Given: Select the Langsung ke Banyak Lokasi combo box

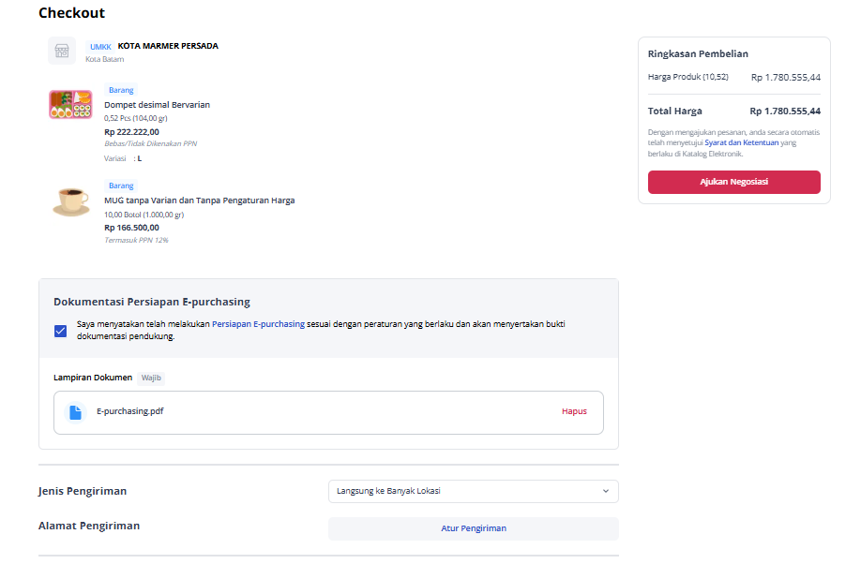Looking at the screenshot, I should point(474,491).
